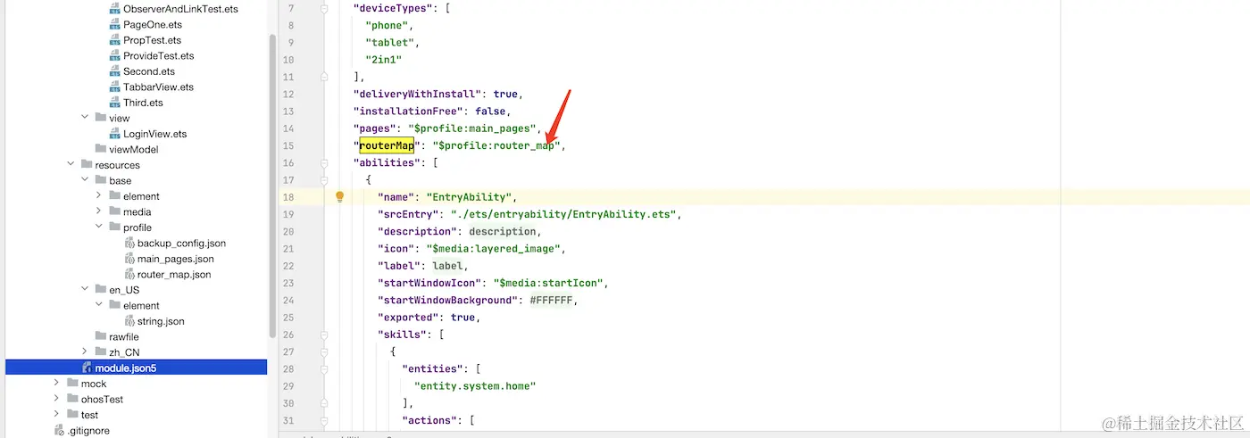Fold the skills array at line 26
1250x438 pixels.
coord(323,335)
